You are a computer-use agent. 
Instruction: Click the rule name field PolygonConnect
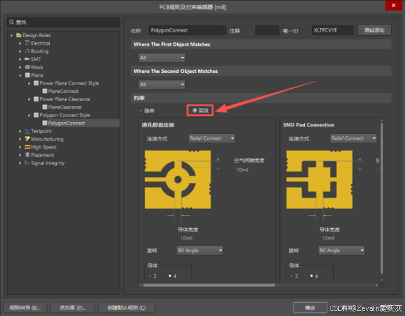[187, 30]
